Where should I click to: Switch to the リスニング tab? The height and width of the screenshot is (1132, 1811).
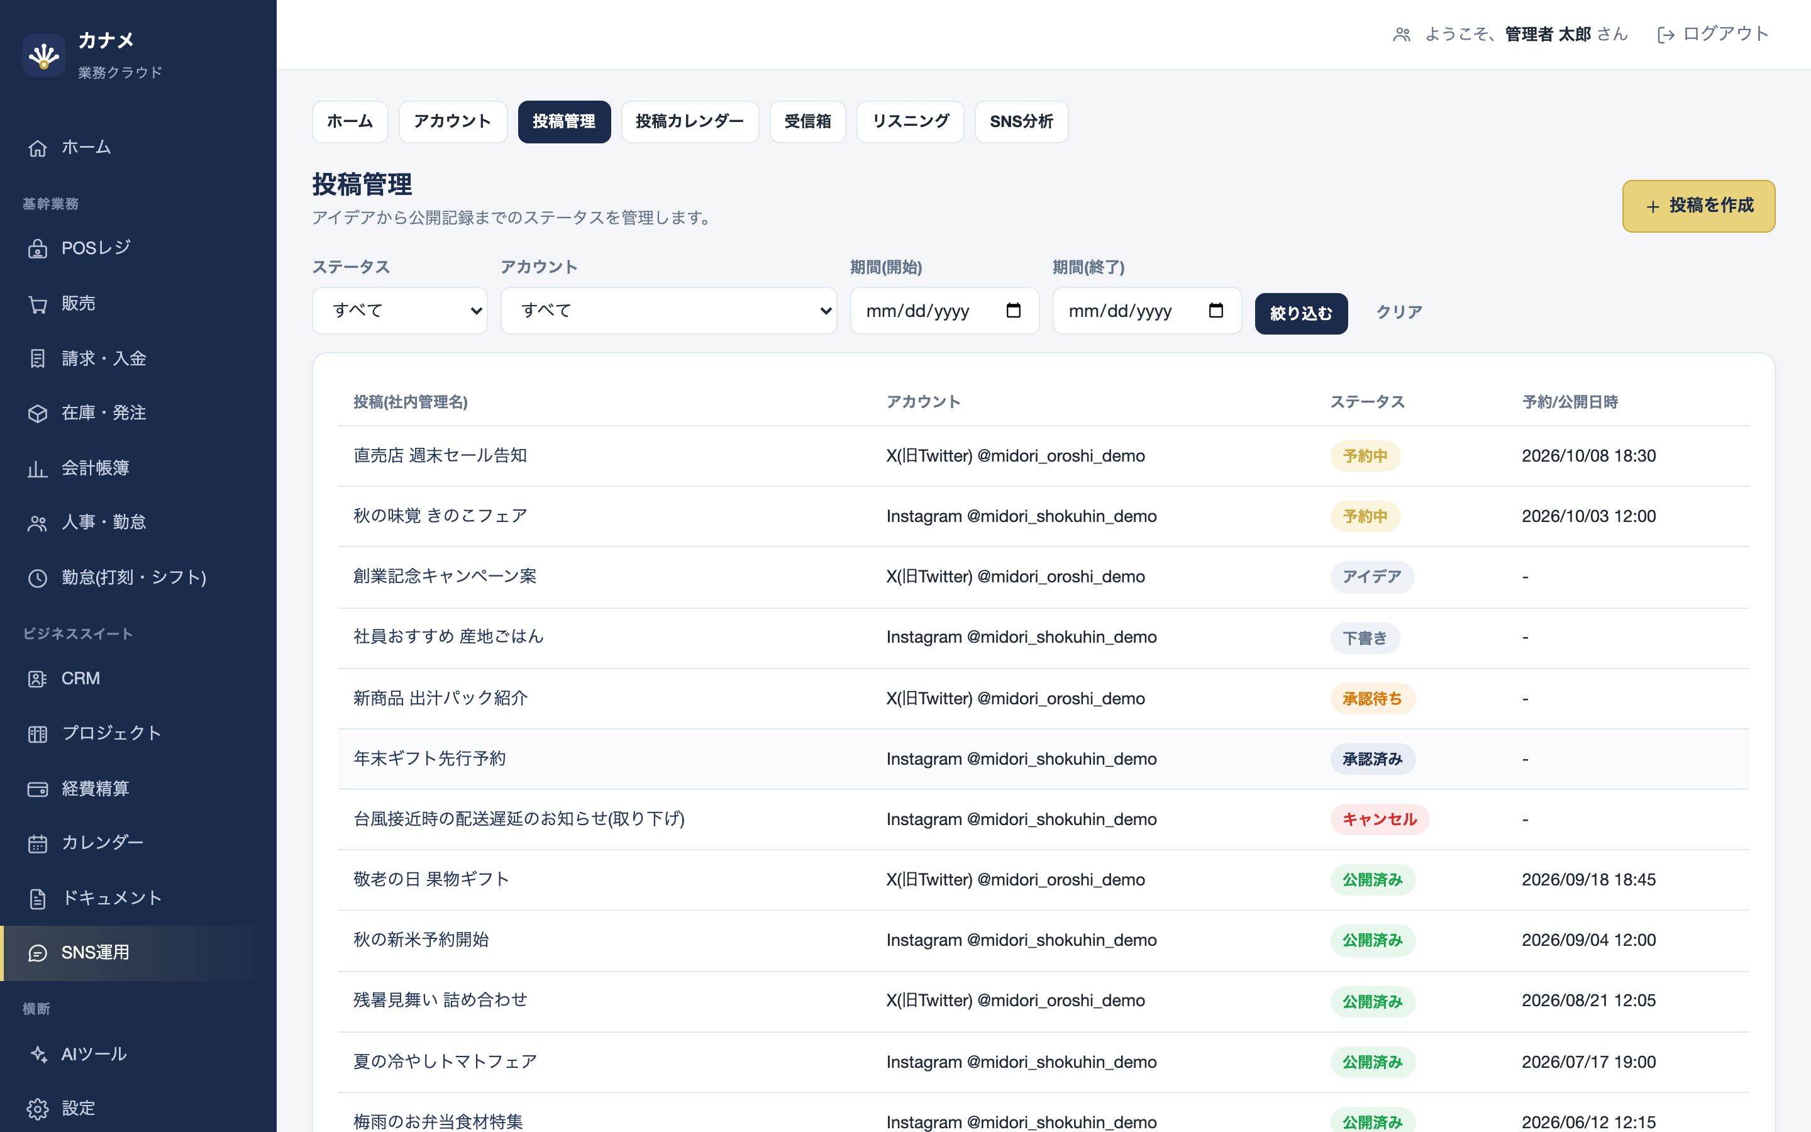click(x=910, y=121)
